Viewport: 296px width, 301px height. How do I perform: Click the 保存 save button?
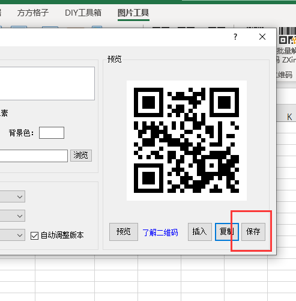point(253,232)
